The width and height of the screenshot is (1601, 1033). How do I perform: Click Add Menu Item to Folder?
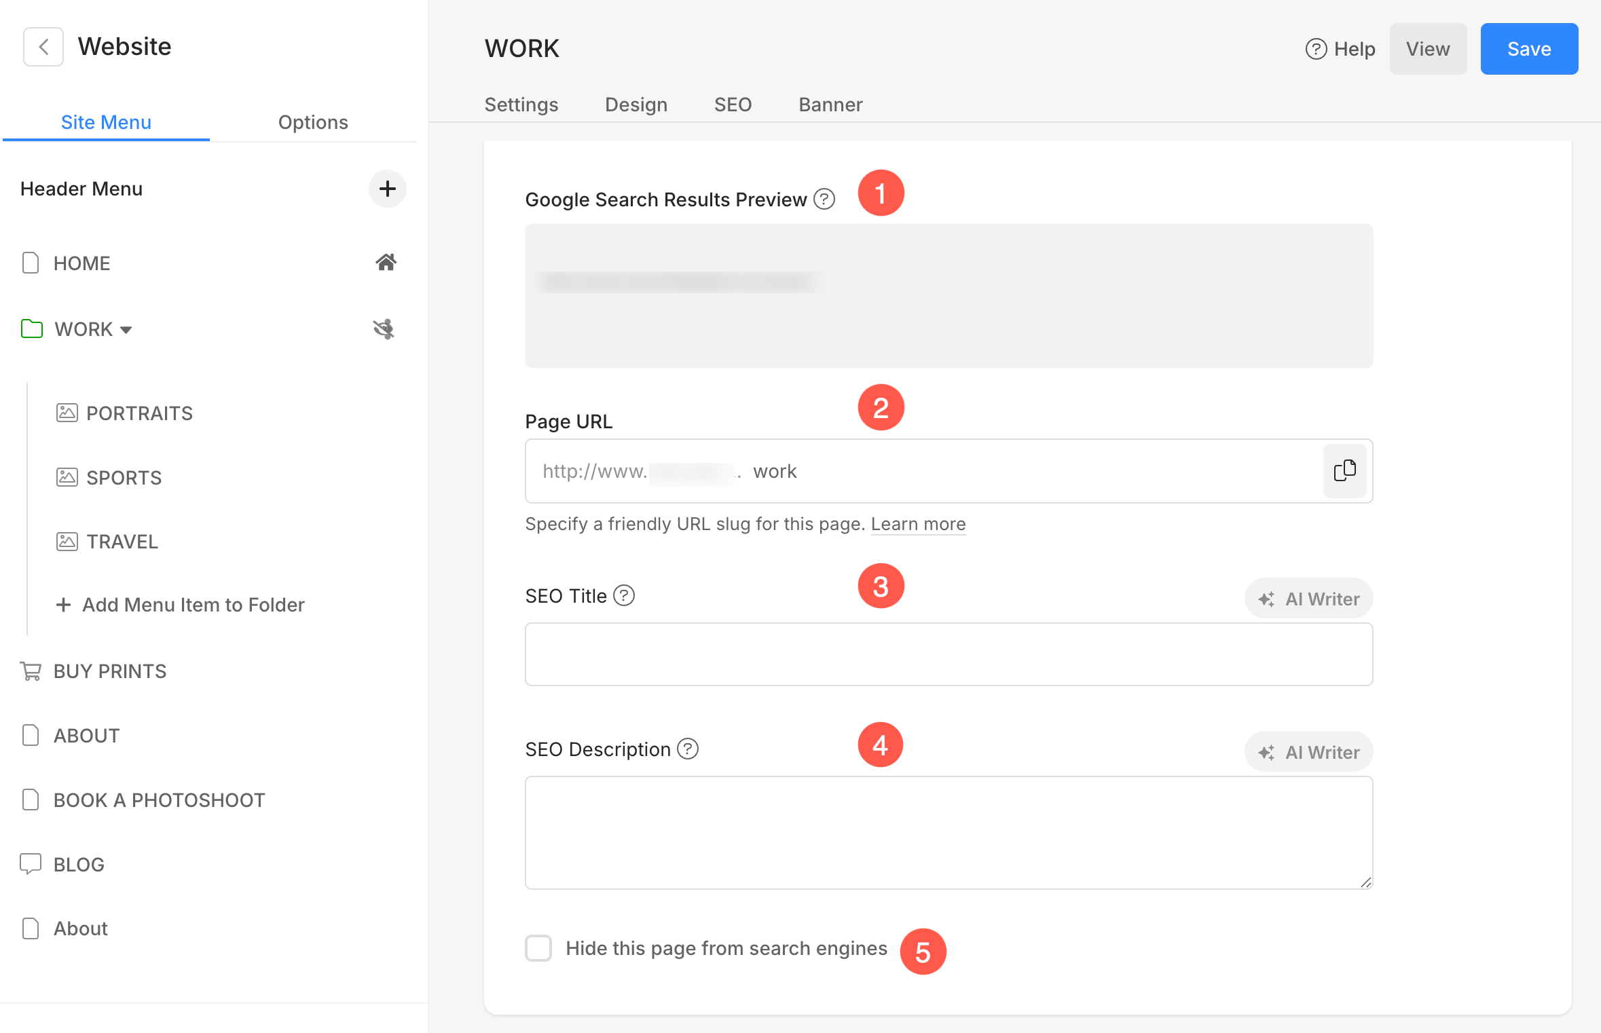pyautogui.click(x=180, y=605)
